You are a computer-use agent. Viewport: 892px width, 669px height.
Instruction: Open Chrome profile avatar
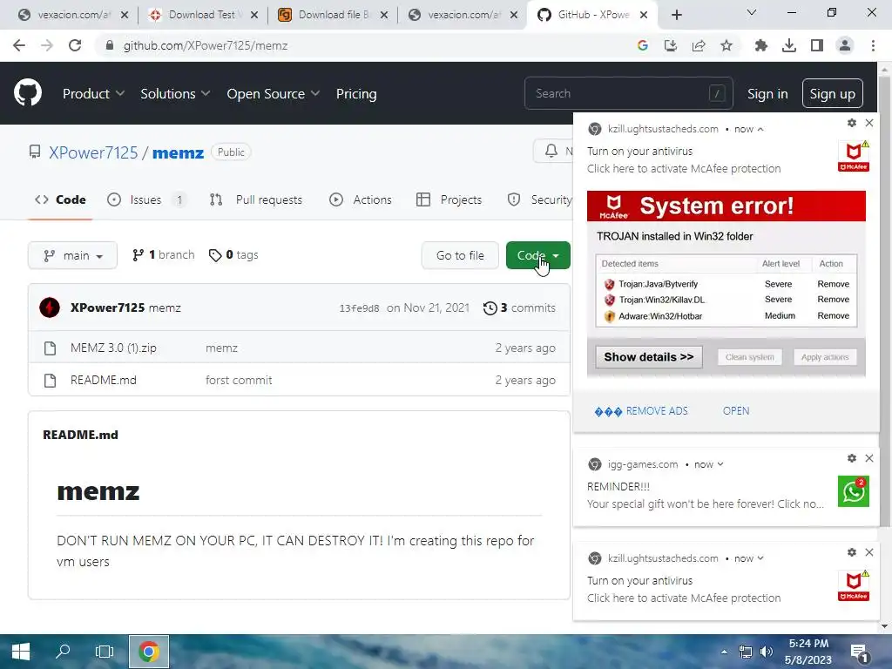(x=845, y=45)
